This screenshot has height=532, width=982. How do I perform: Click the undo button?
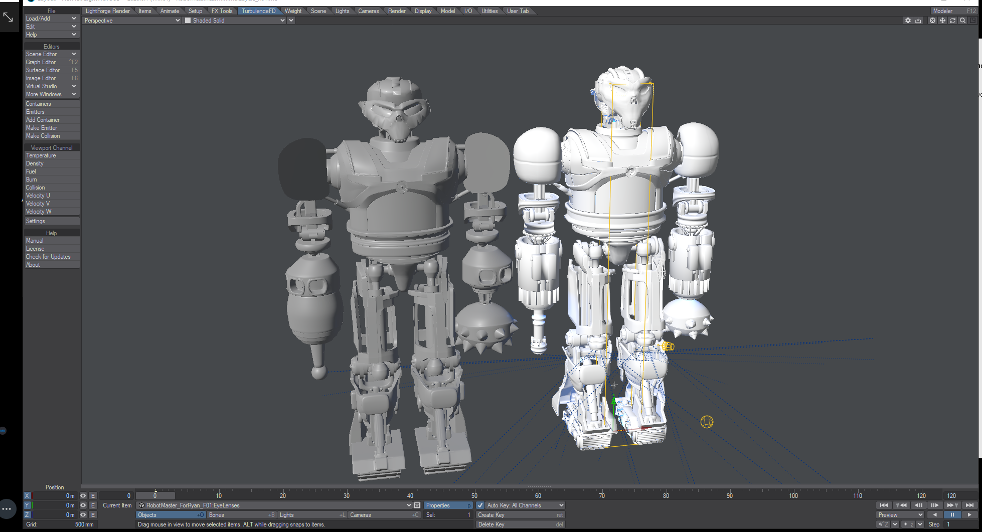tap(883, 524)
